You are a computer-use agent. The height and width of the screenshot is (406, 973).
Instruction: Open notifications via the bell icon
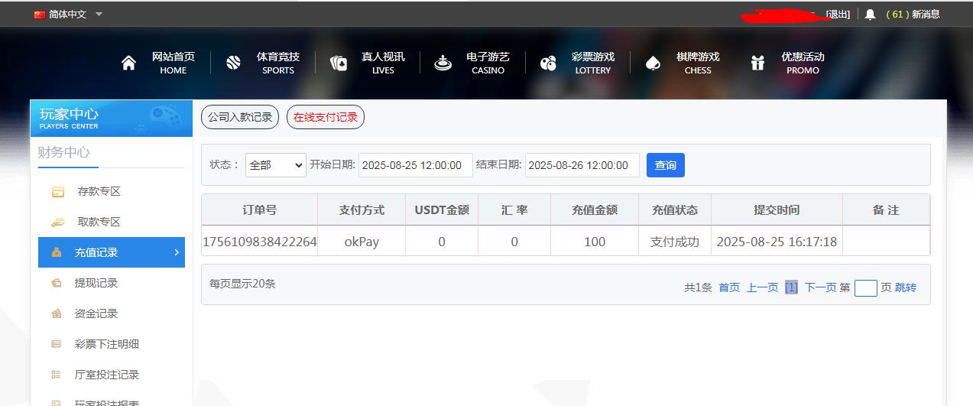[870, 15]
